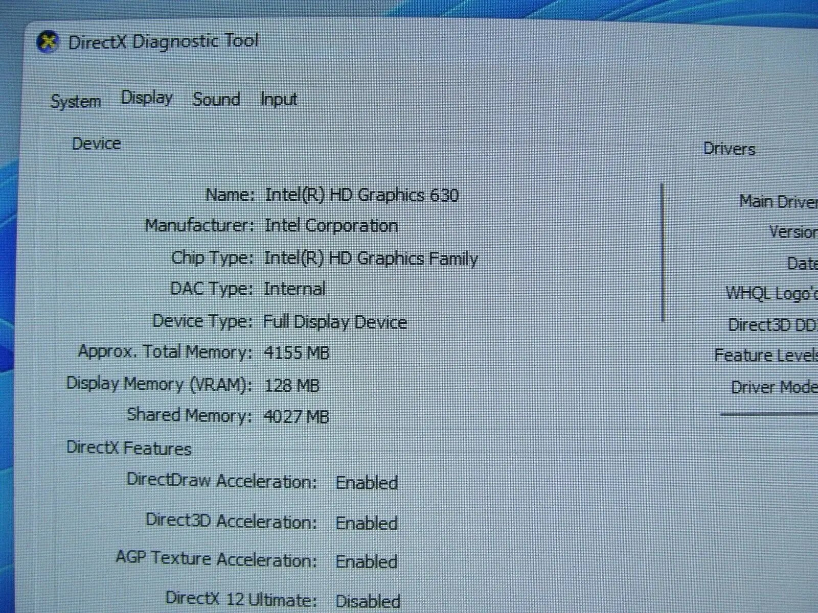Click the 'Version' label in Drivers
The height and width of the screenshot is (613, 818).
793,232
